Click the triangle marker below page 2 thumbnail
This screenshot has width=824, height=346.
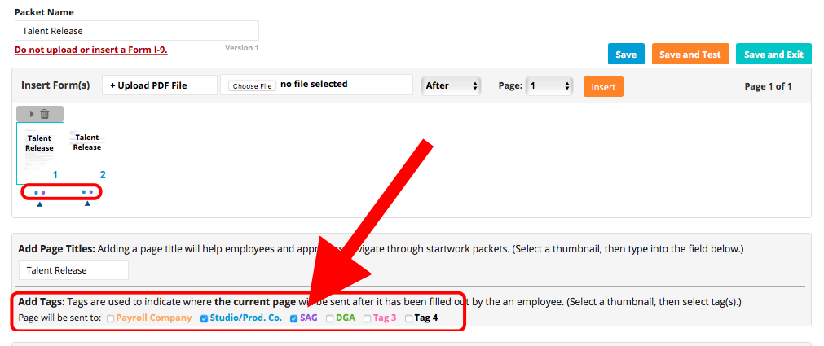87,204
